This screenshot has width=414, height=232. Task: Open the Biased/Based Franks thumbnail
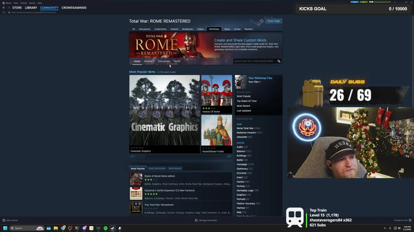217,130
